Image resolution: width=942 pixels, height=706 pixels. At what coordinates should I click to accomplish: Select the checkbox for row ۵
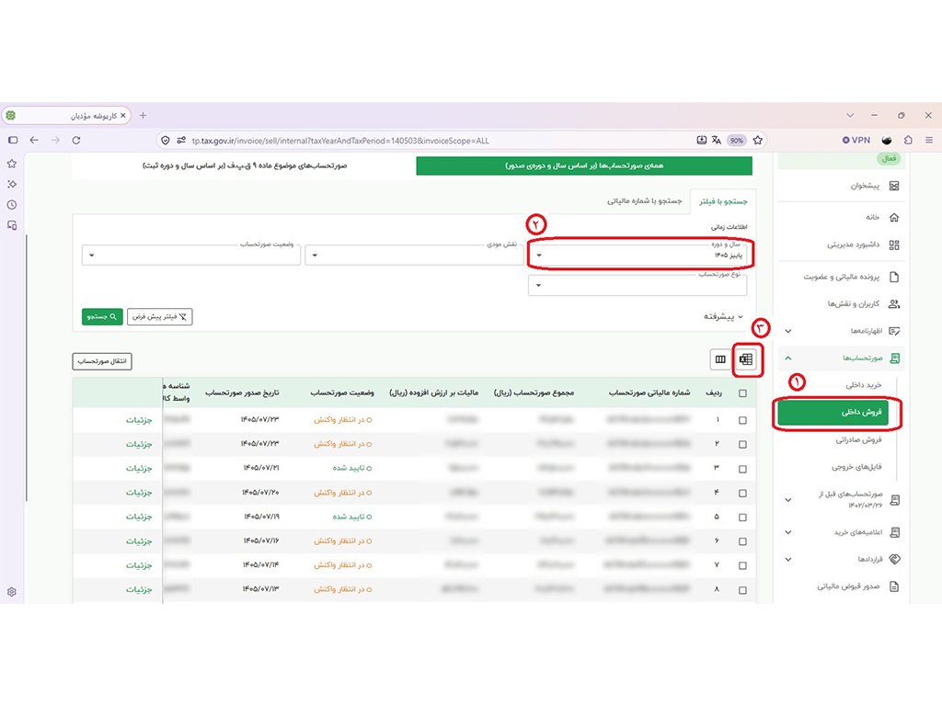tap(742, 517)
